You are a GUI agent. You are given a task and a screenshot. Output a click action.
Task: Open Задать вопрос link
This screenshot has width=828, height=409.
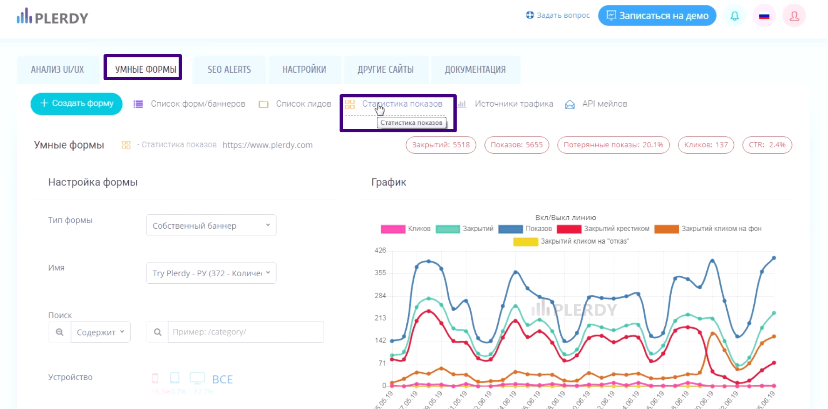coord(563,15)
